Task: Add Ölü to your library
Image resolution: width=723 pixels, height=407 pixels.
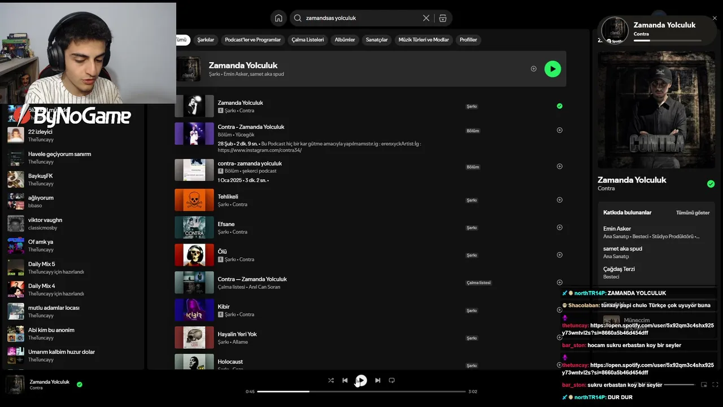Action: (x=560, y=255)
